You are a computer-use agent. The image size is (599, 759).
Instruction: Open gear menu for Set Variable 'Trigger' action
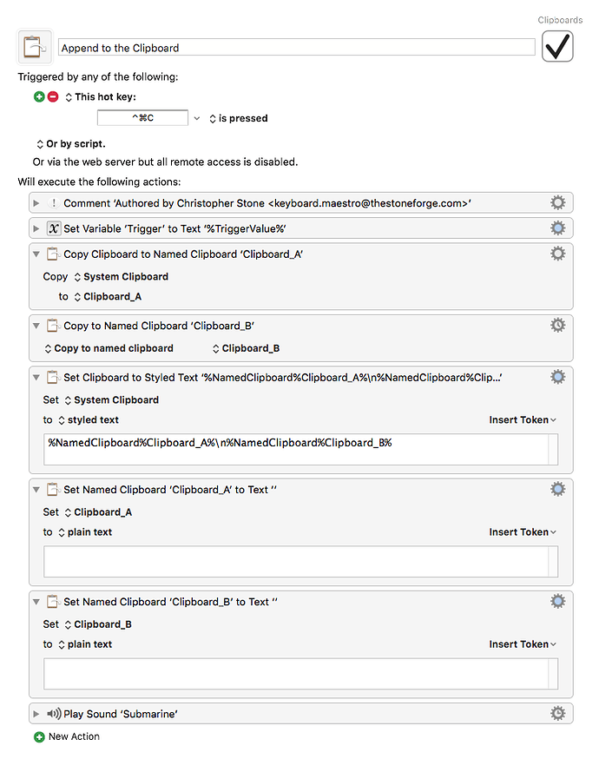tap(558, 228)
